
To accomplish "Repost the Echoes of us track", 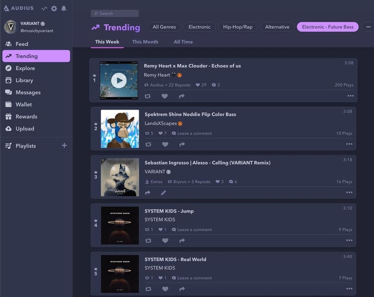I will pos(148,96).
